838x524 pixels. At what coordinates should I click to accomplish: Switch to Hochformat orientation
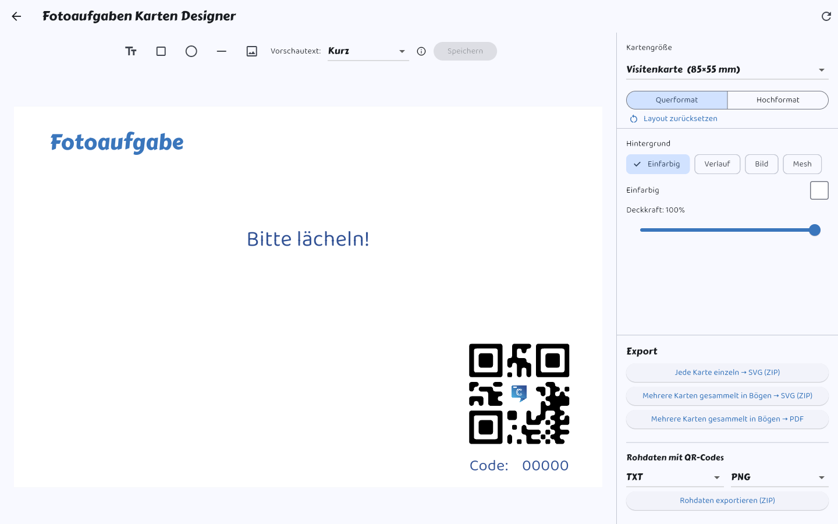tap(777, 100)
